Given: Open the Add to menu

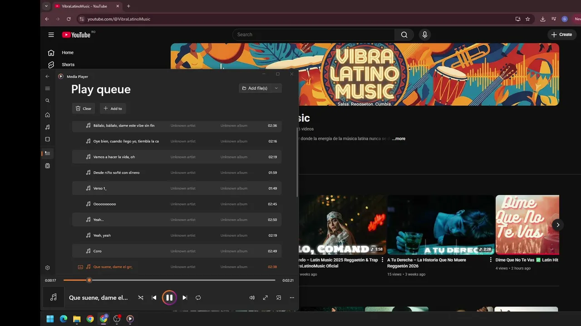Looking at the screenshot, I should tap(113, 109).
